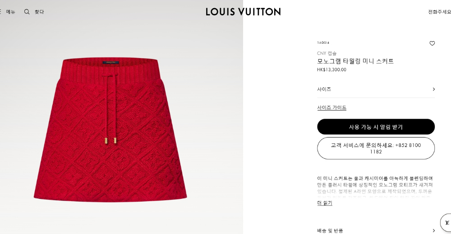This screenshot has height=234, width=451.
Task: Expand the 사이즈 size chevron
Action: pos(433,89)
